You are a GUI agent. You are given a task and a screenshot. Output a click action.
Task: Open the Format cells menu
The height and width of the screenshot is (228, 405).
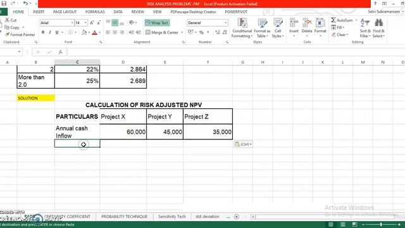click(x=320, y=27)
